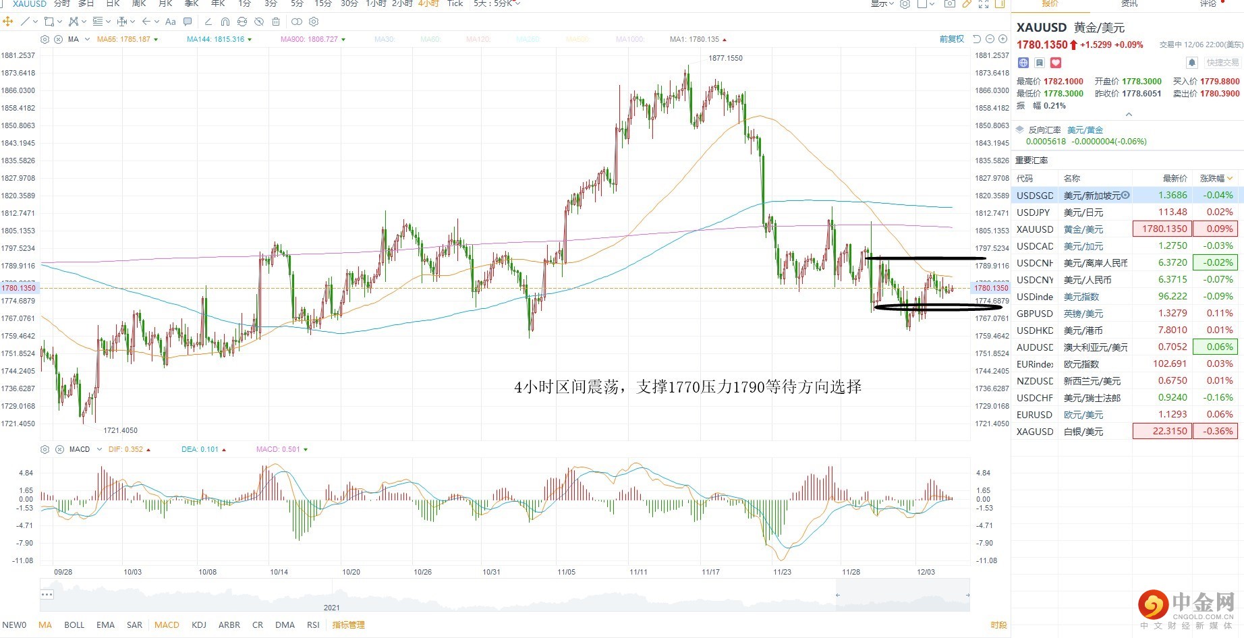The height and width of the screenshot is (638, 1244).
Task: Click the 前复权 adjustment button
Action: click(952, 39)
